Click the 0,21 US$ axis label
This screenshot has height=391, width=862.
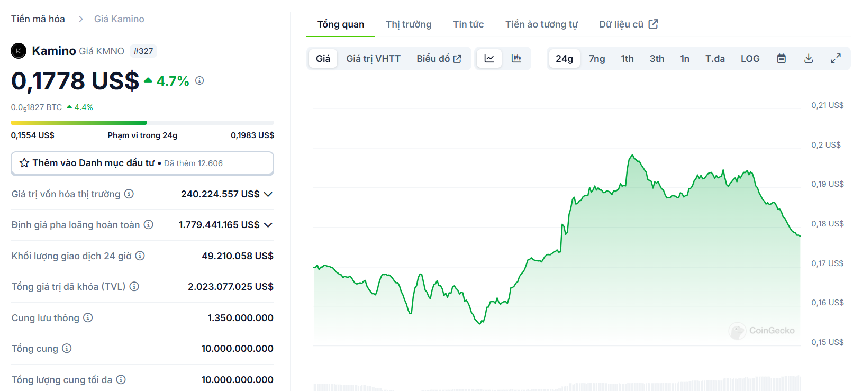click(828, 105)
